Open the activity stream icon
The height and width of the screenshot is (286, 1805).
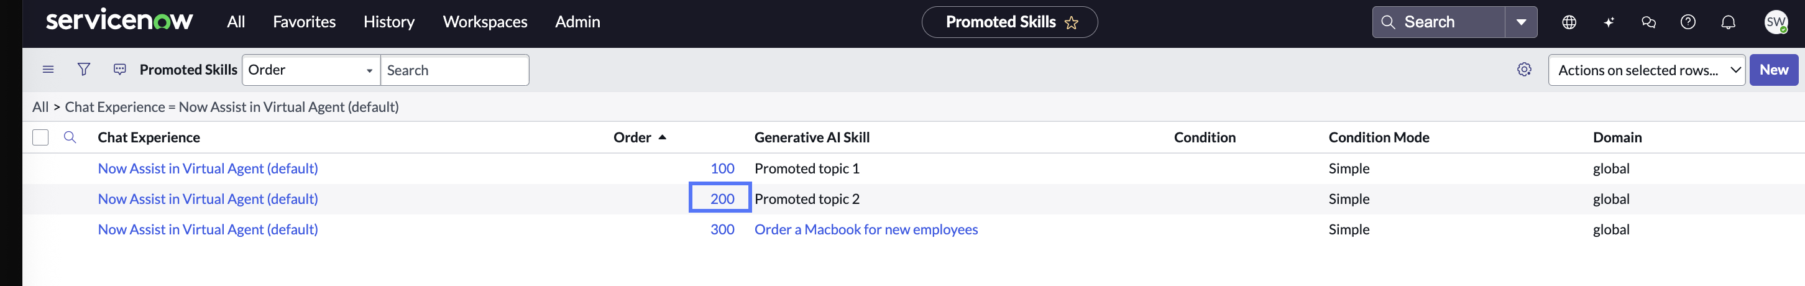120,70
